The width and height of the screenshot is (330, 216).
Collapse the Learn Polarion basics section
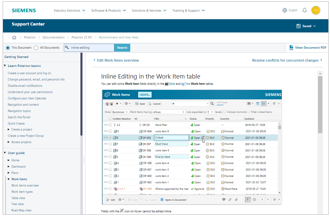5,66
